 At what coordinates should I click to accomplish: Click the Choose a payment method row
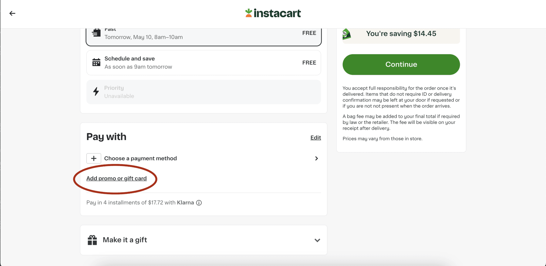(140, 158)
